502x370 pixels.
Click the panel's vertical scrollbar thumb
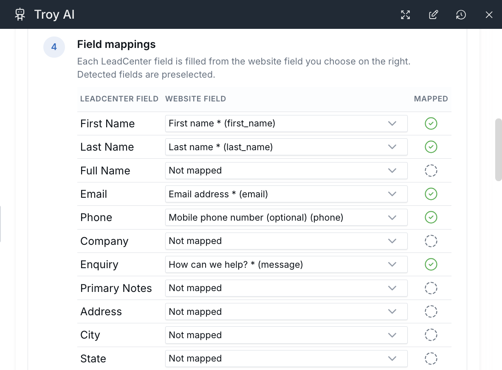click(x=498, y=150)
